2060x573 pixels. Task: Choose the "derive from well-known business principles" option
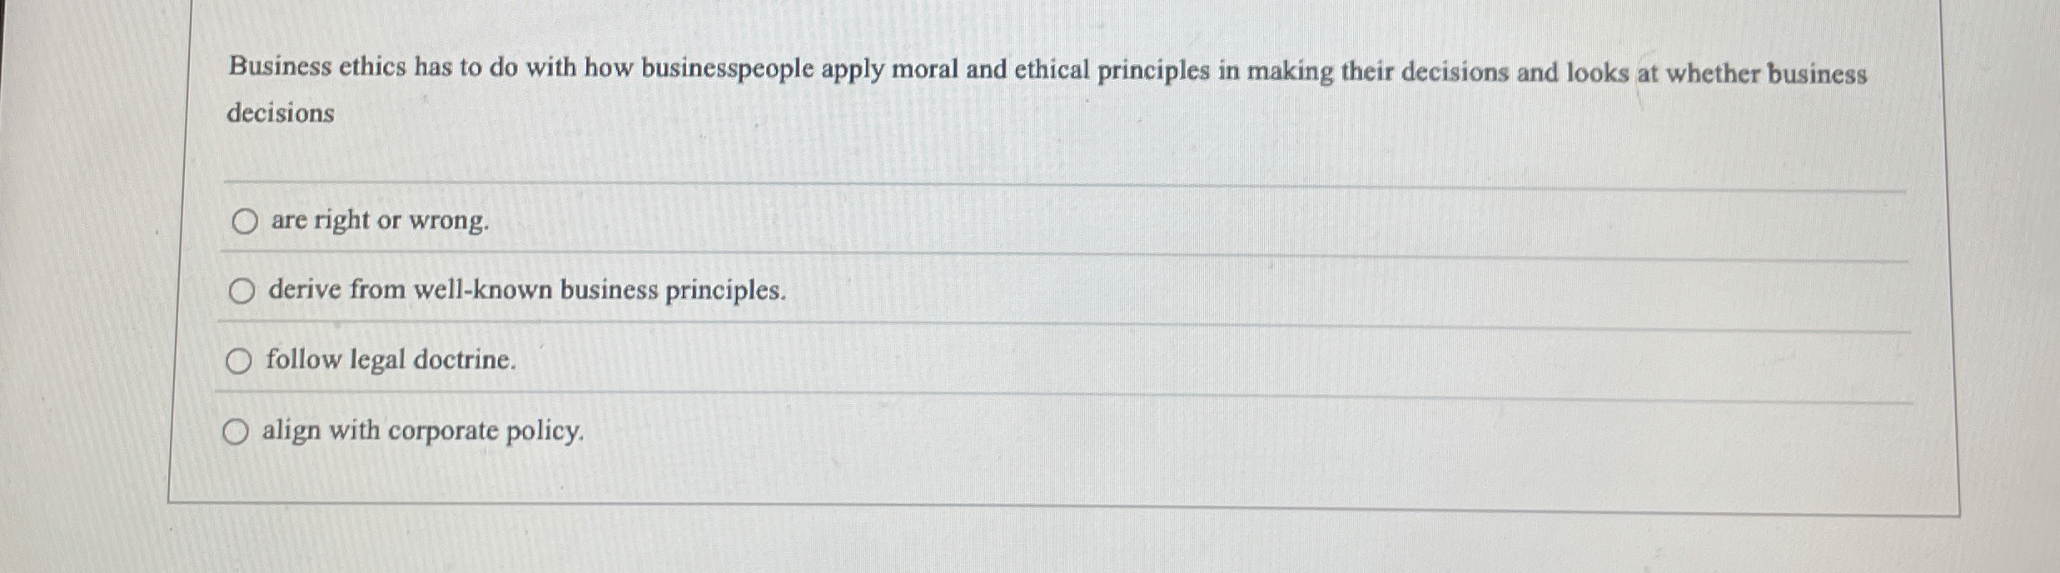click(241, 291)
